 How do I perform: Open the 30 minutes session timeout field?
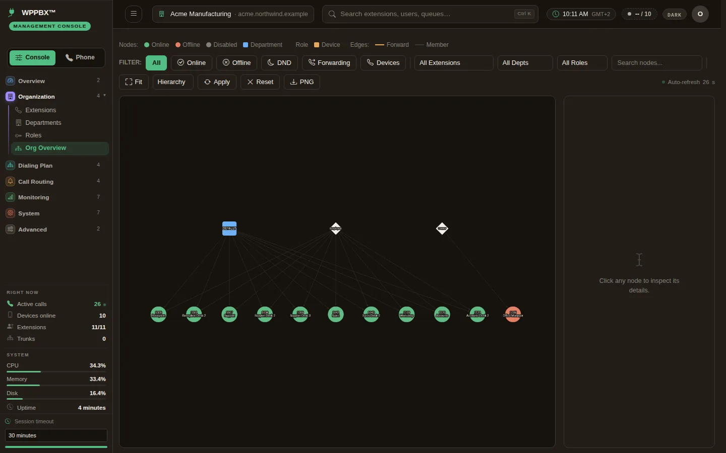coord(56,435)
